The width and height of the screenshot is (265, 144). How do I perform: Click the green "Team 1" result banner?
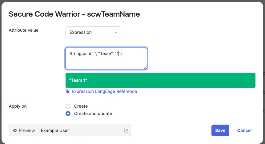click(160, 80)
